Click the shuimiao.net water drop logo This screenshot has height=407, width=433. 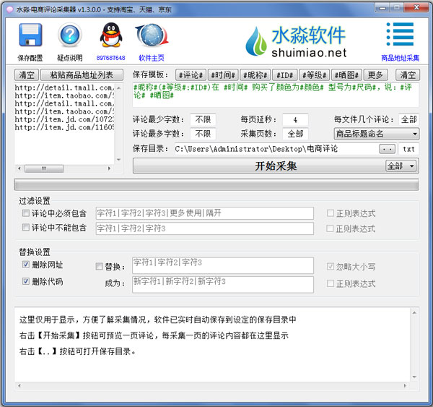coord(256,42)
